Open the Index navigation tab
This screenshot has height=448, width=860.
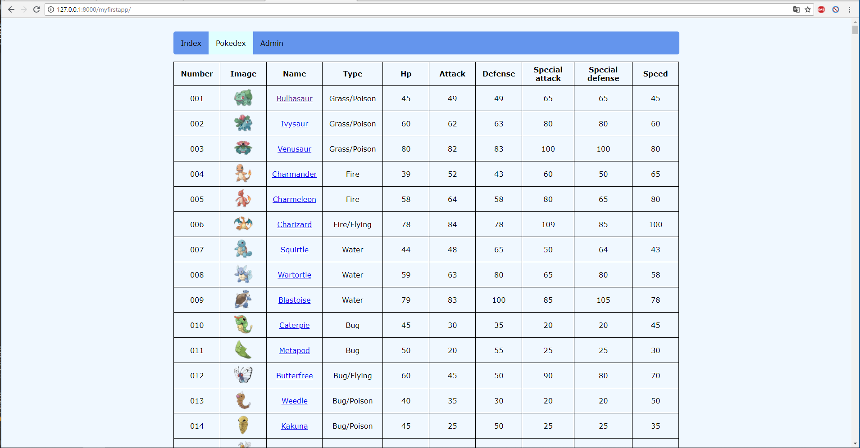(191, 43)
